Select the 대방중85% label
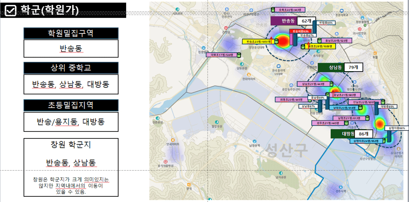Image resolution: width=409 pixels, height=202 pixels. click(388, 106)
